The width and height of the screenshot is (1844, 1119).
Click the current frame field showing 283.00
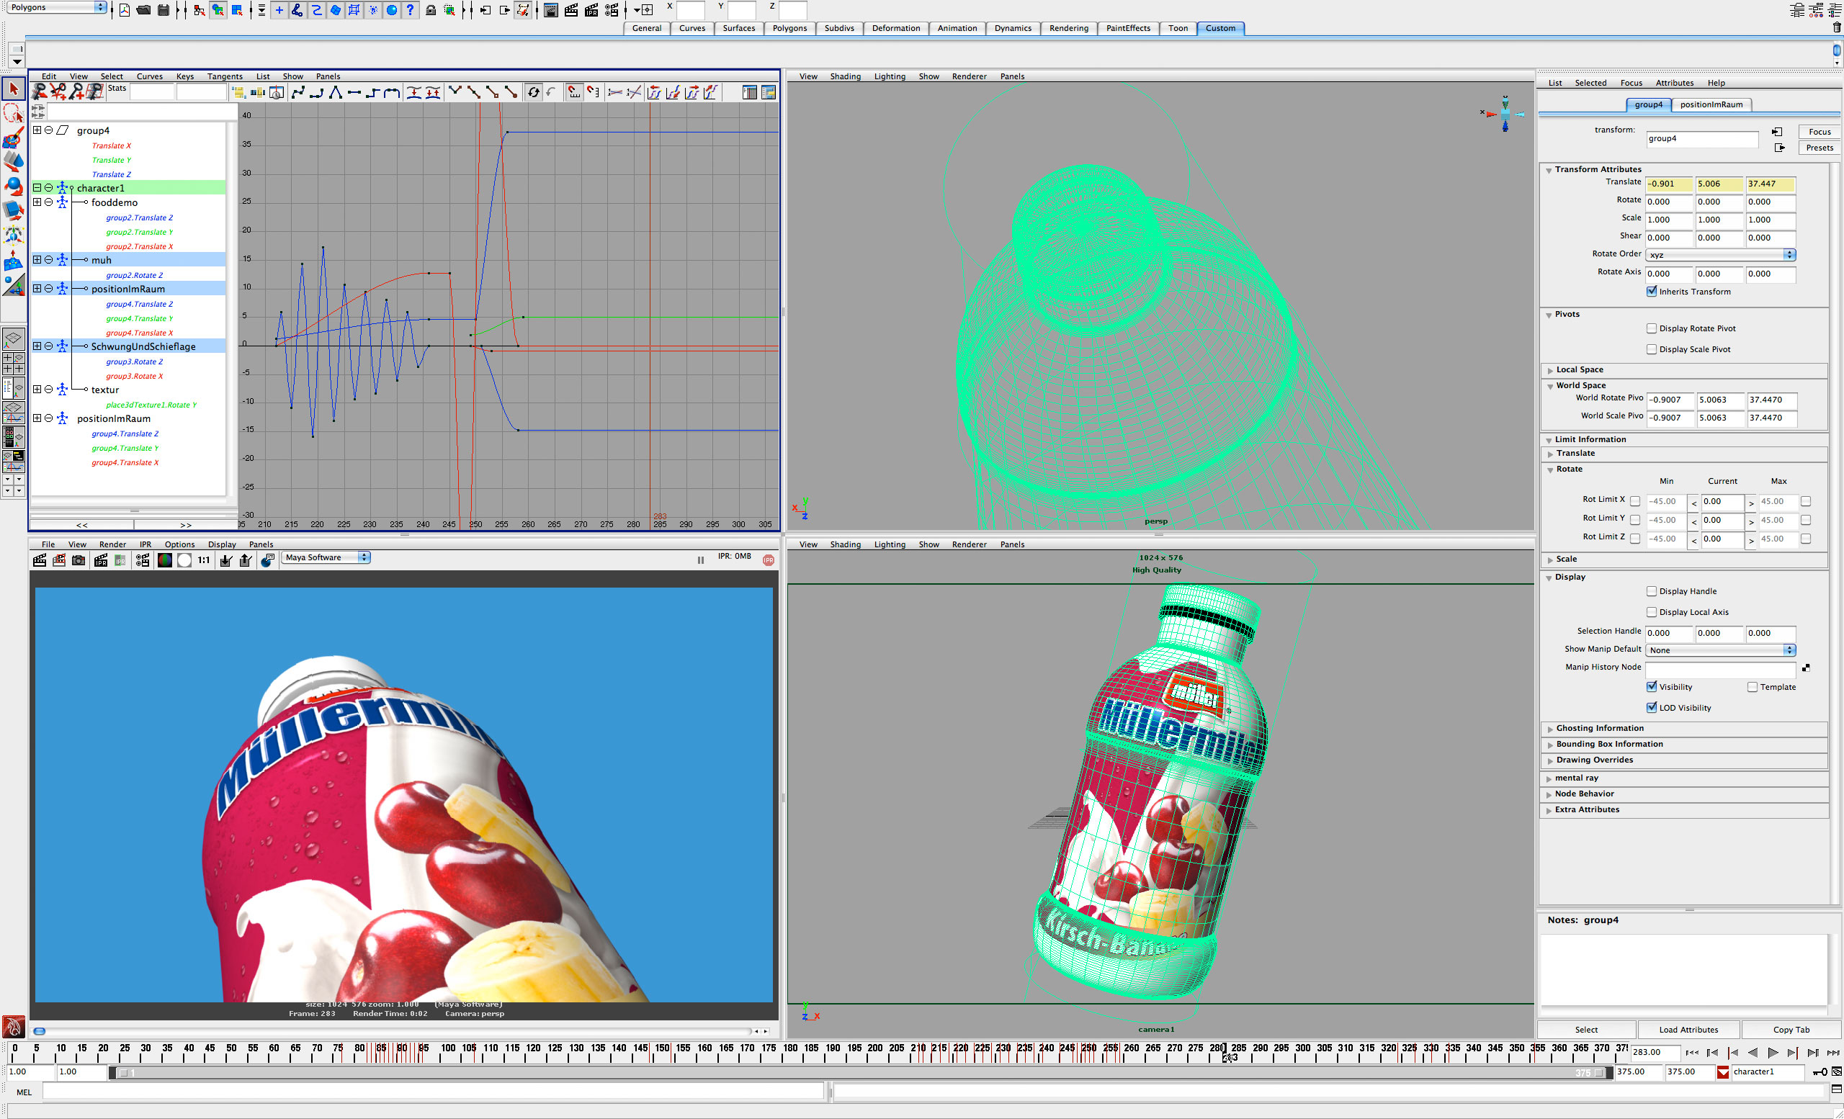tap(1655, 1053)
